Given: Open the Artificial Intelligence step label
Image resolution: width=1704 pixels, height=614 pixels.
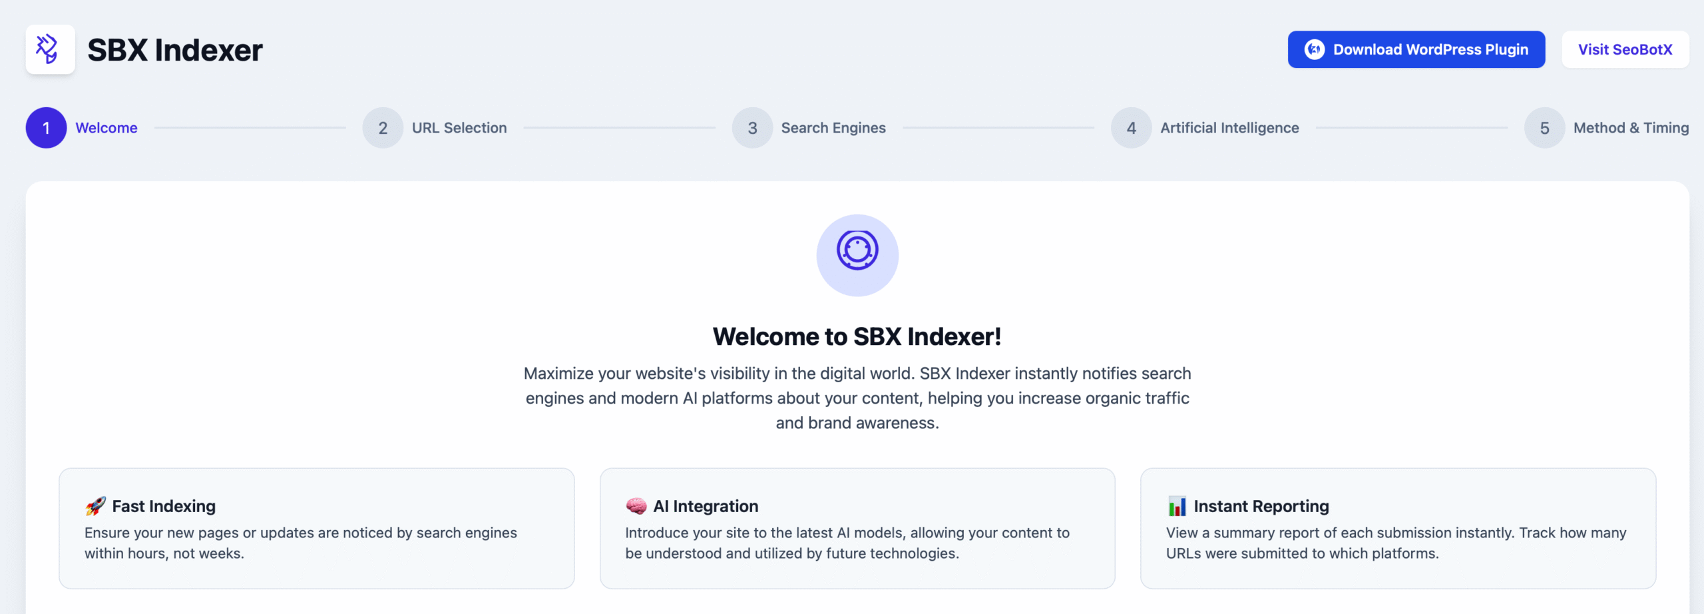Looking at the screenshot, I should (1229, 128).
